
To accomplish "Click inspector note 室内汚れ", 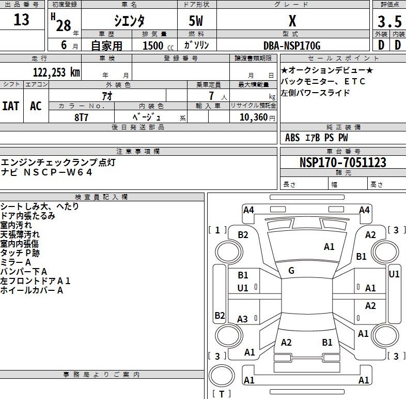I will click(x=16, y=225).
